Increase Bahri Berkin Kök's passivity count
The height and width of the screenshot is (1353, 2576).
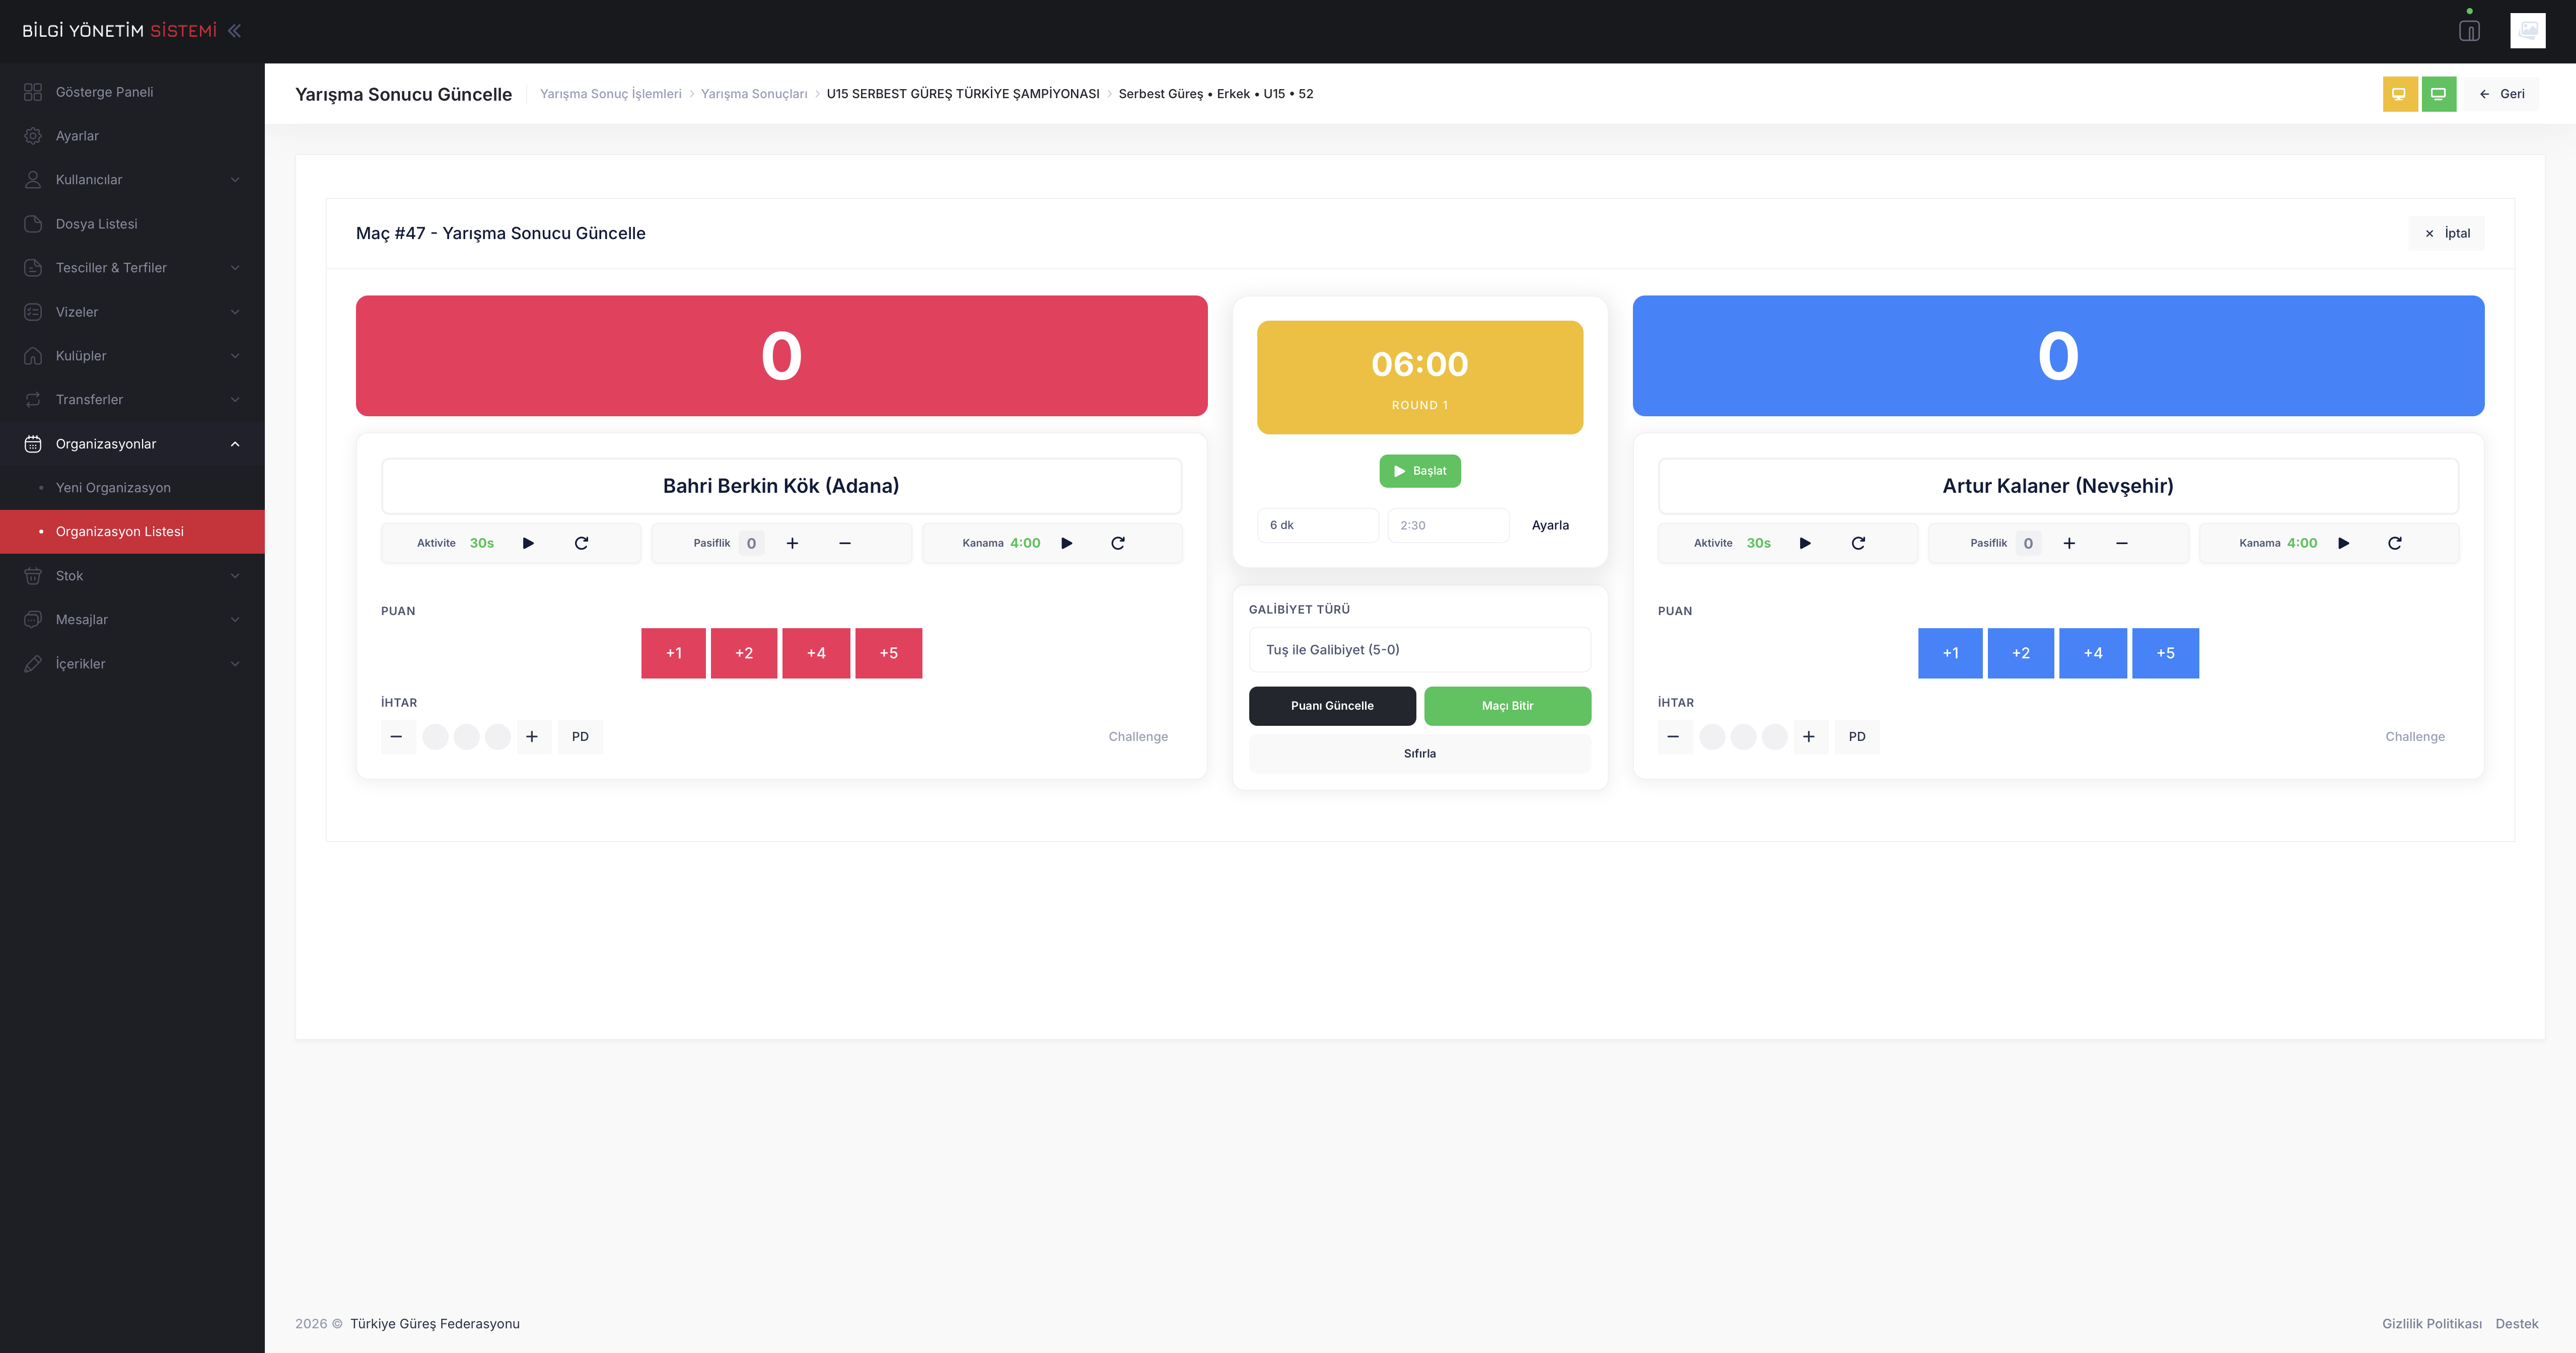pyautogui.click(x=792, y=543)
